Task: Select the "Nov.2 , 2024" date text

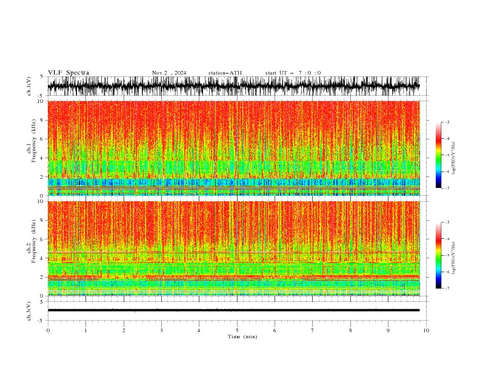Action: (169, 73)
